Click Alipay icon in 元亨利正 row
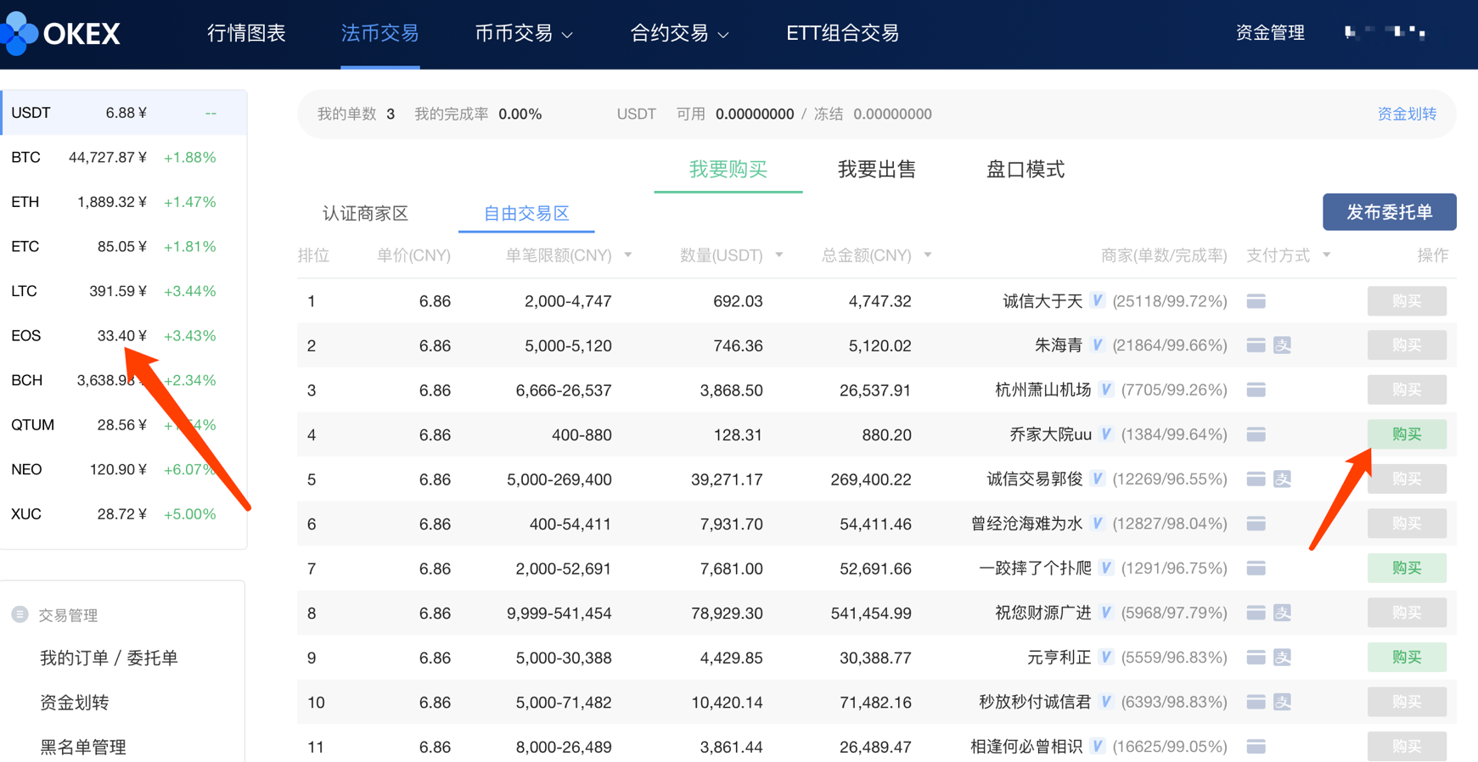1478x762 pixels. click(1283, 658)
